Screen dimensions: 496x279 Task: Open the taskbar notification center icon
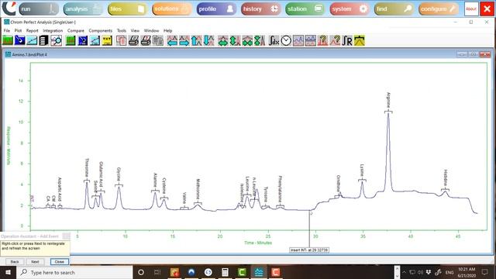pos(484,272)
